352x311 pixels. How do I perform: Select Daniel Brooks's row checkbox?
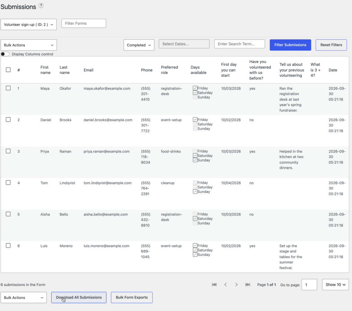pyautogui.click(x=8, y=119)
